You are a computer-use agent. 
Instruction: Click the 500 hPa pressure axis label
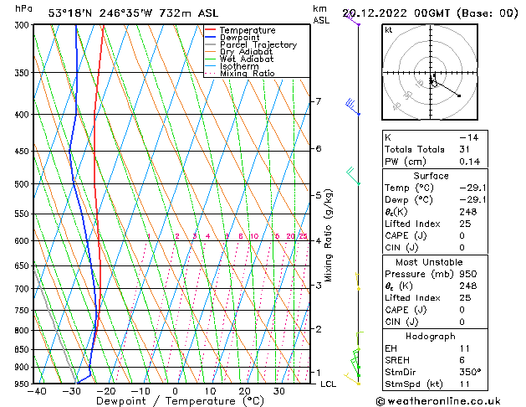click(x=23, y=184)
